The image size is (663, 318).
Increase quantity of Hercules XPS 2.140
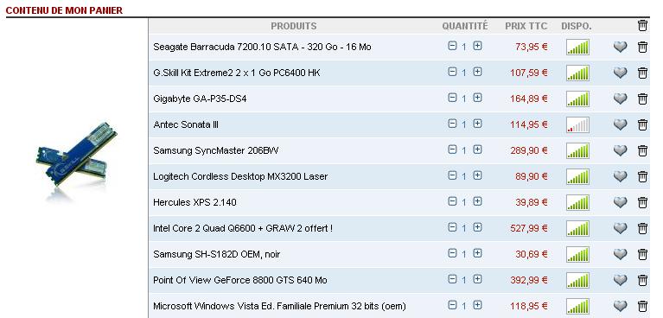point(477,201)
